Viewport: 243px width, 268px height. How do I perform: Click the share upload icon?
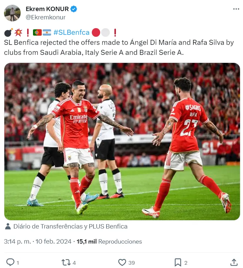click(x=234, y=262)
